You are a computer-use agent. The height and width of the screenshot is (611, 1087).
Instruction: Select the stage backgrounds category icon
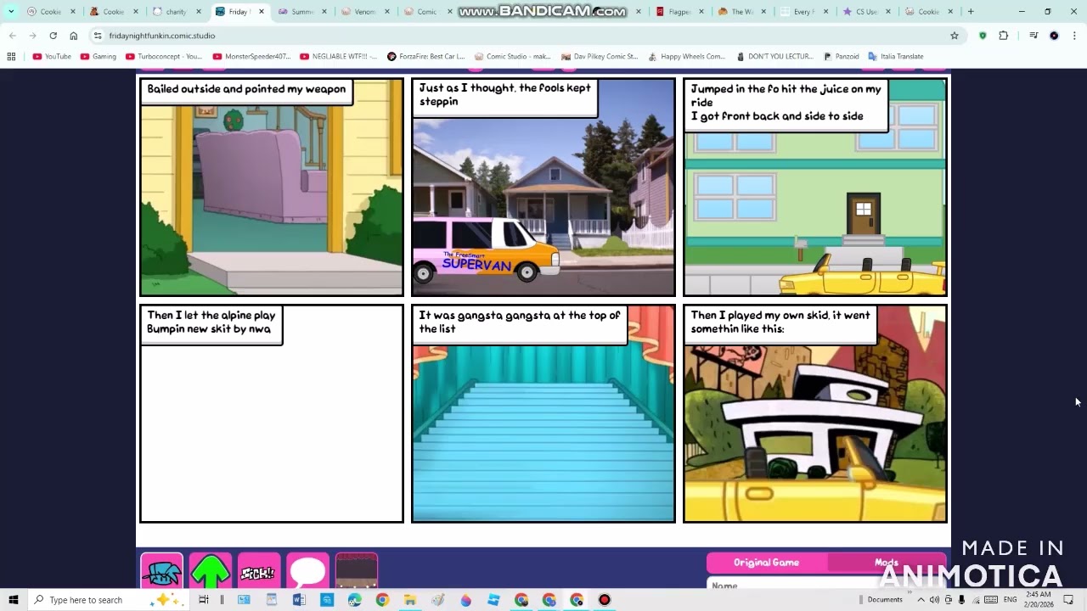click(357, 571)
